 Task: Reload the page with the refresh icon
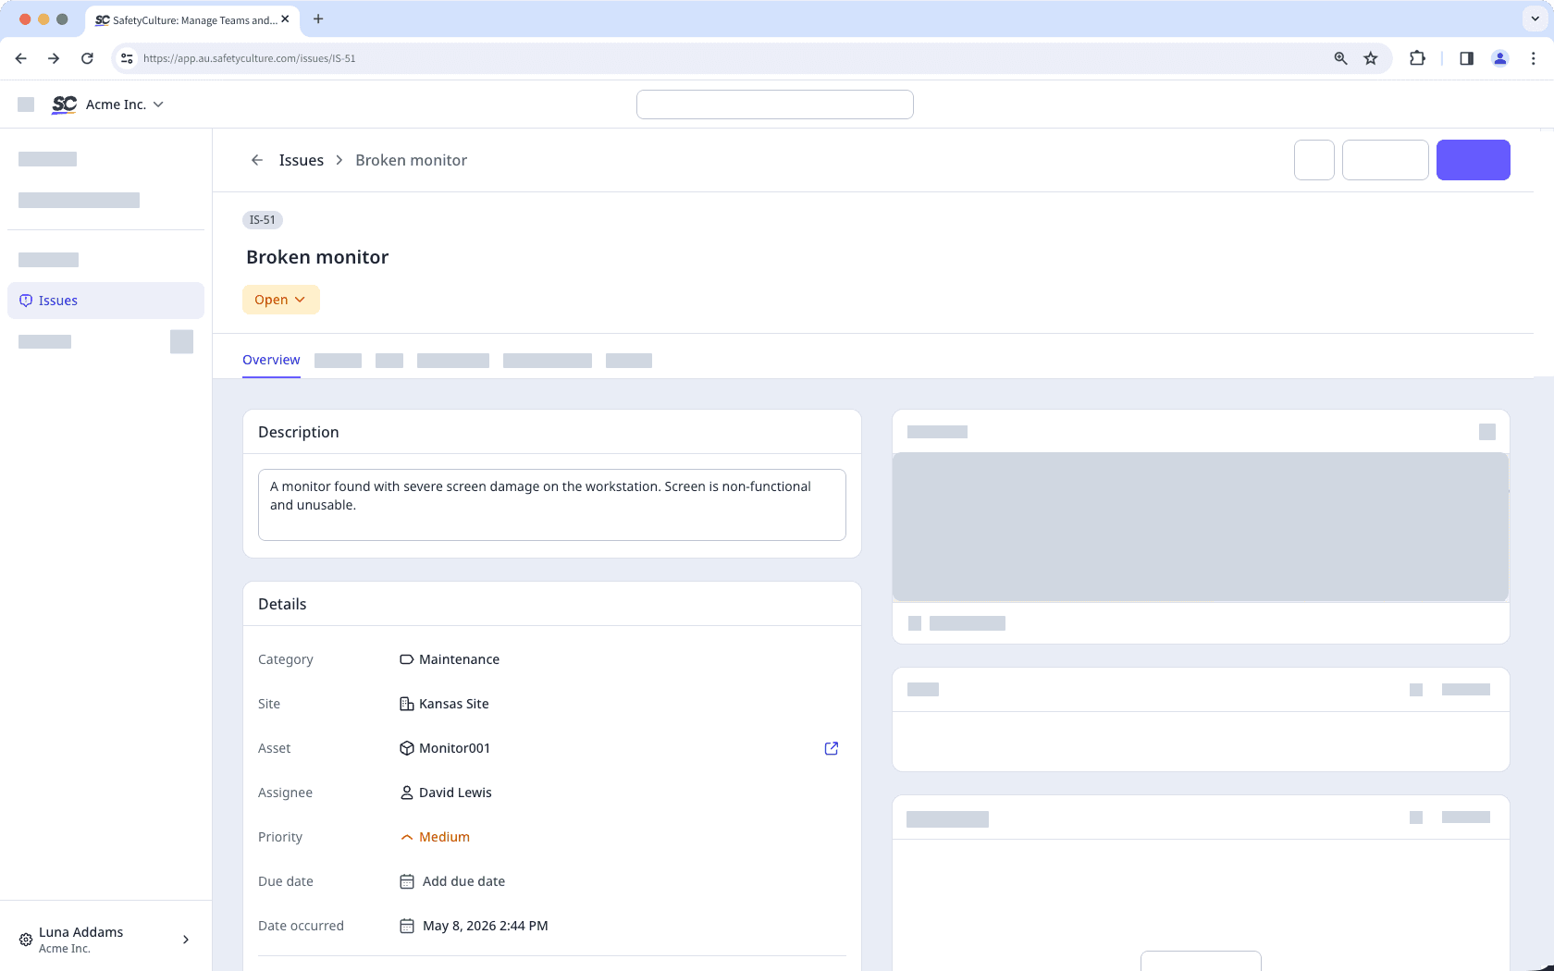[87, 58]
